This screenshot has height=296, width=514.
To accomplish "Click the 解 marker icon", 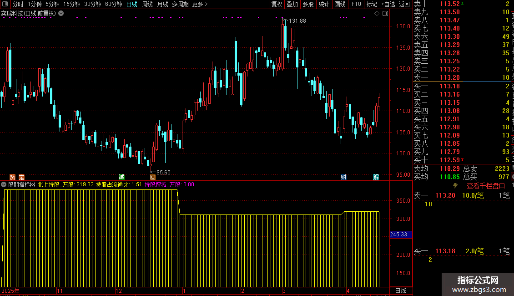I will (x=376, y=177).
